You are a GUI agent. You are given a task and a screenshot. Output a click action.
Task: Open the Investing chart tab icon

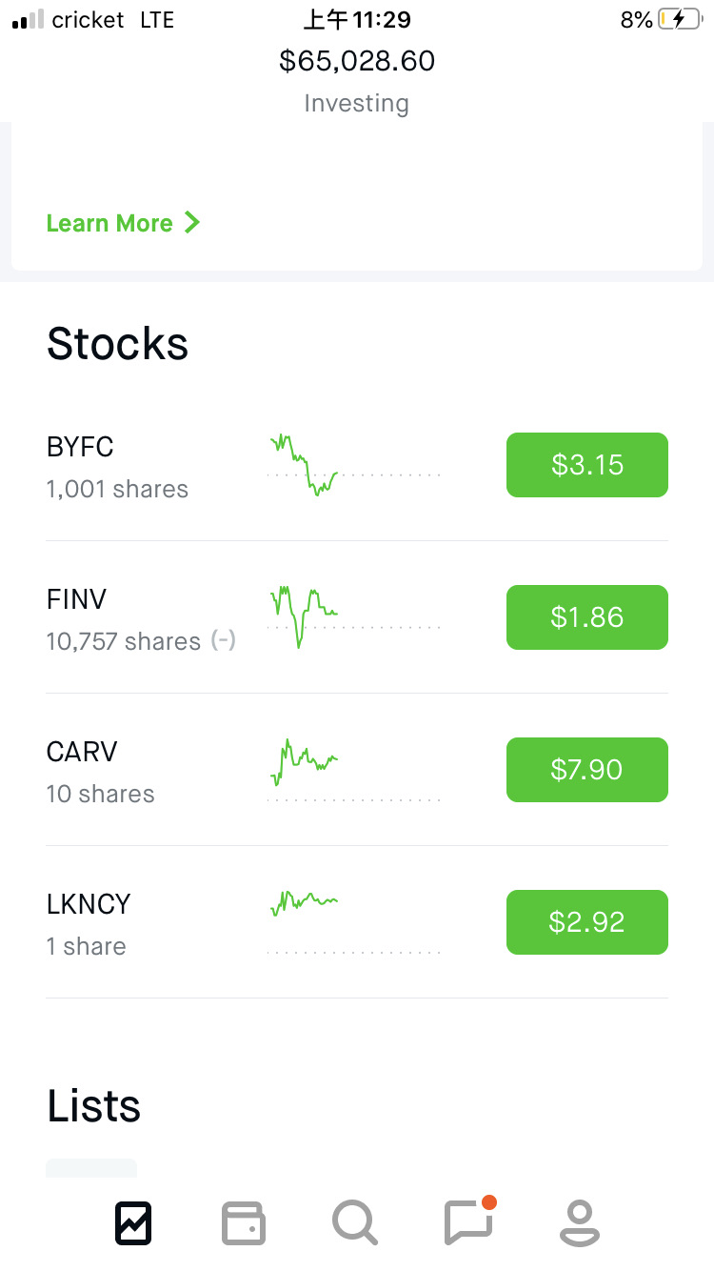[x=133, y=1223]
